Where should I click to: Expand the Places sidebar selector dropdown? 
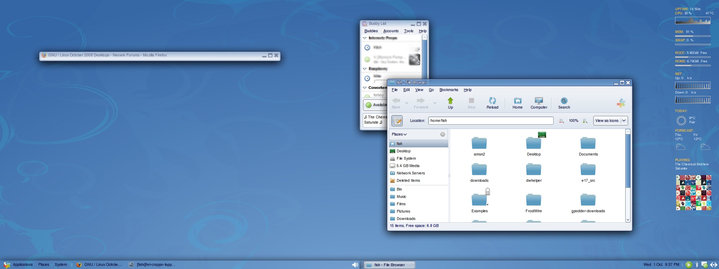tap(399, 134)
